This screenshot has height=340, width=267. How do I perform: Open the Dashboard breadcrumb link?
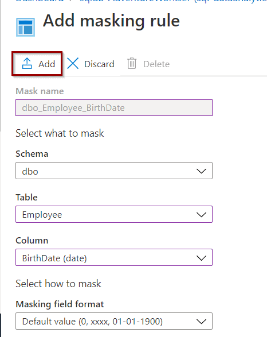(40, 1)
